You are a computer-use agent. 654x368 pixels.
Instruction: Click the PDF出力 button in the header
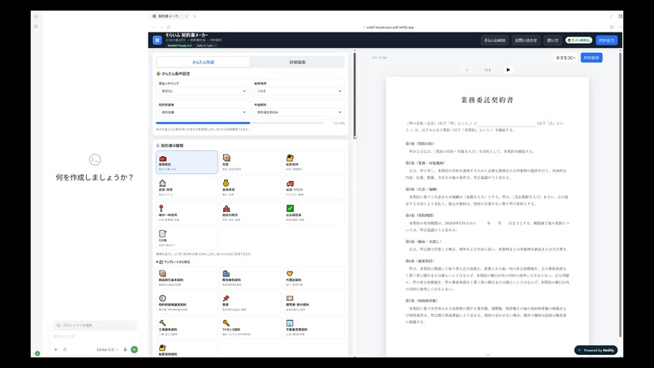[606, 41]
